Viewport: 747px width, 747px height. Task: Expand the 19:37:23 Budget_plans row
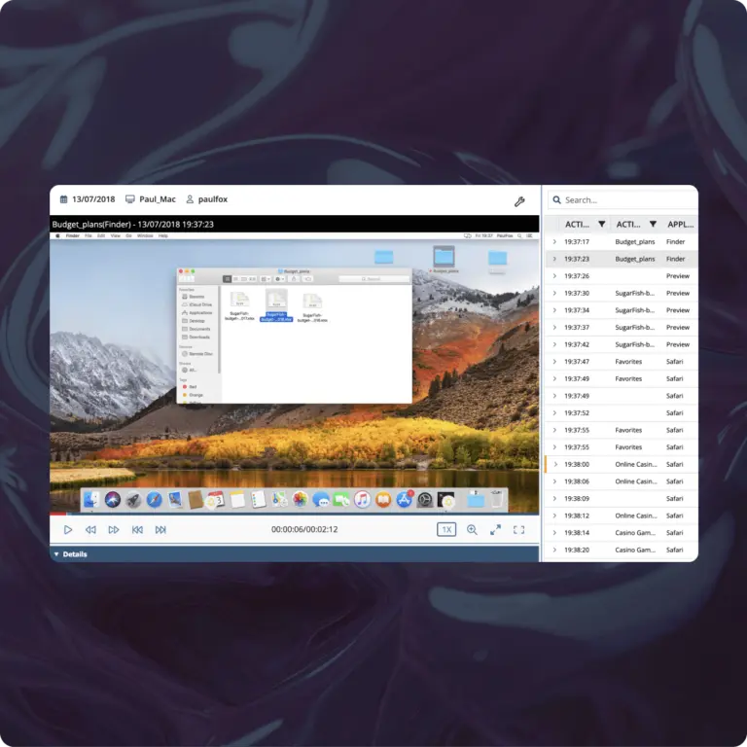554,259
